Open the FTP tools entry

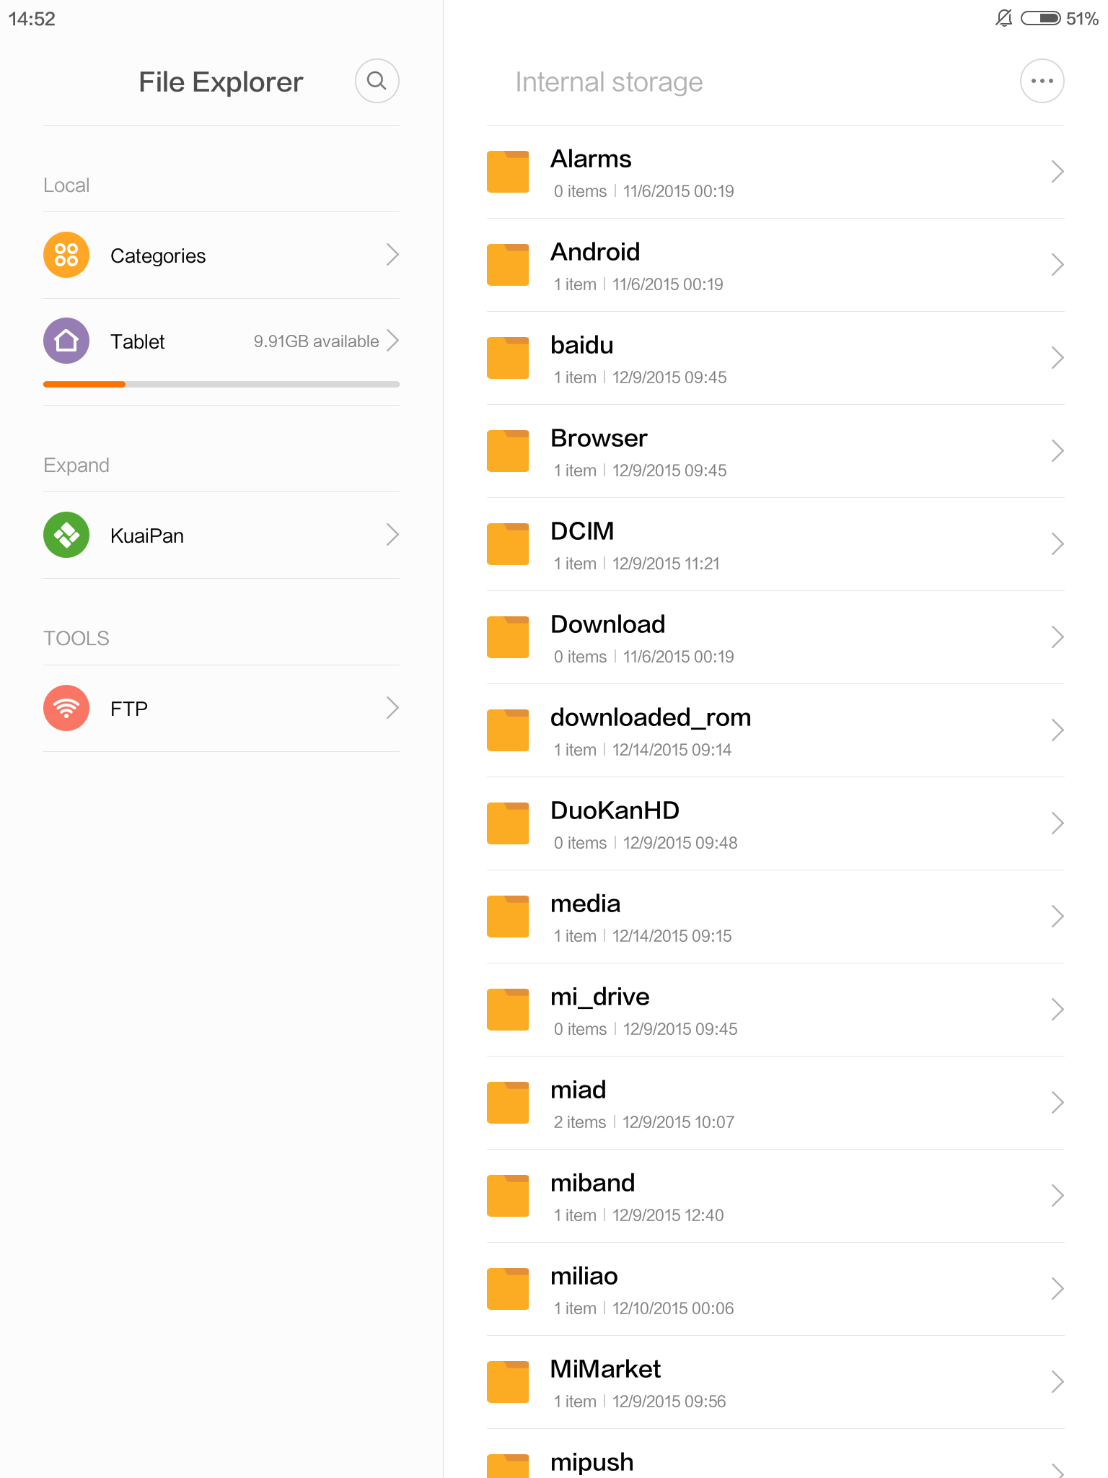(x=221, y=709)
